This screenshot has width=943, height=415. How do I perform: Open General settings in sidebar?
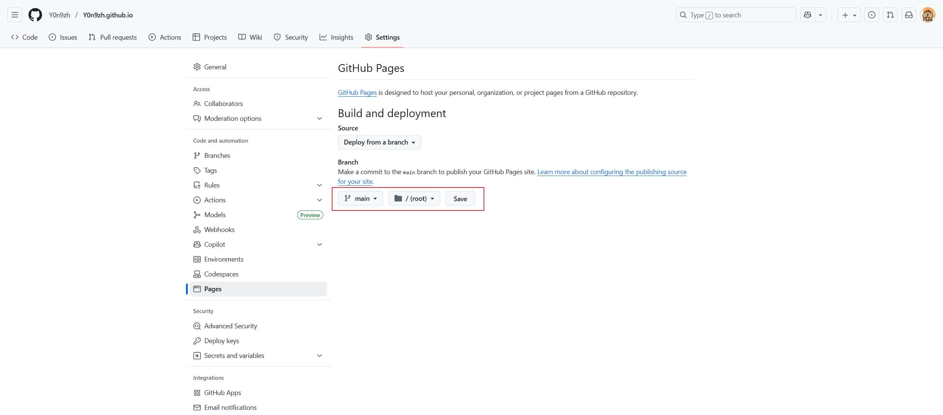click(258, 67)
